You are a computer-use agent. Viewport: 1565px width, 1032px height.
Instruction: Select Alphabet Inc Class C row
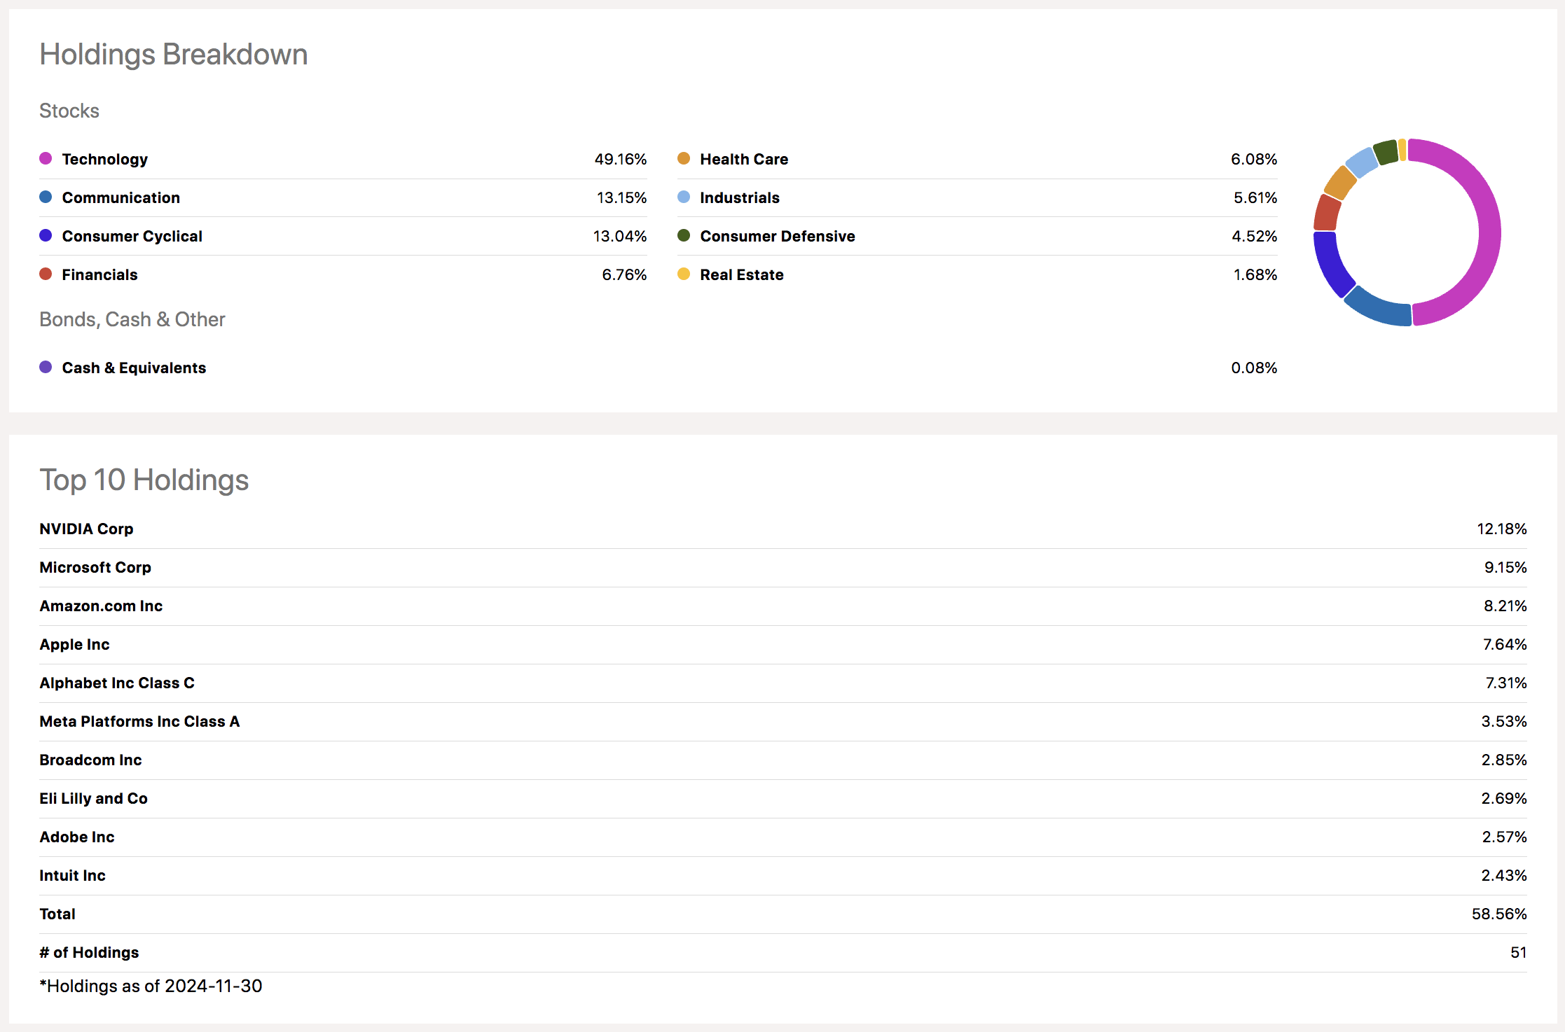117,683
